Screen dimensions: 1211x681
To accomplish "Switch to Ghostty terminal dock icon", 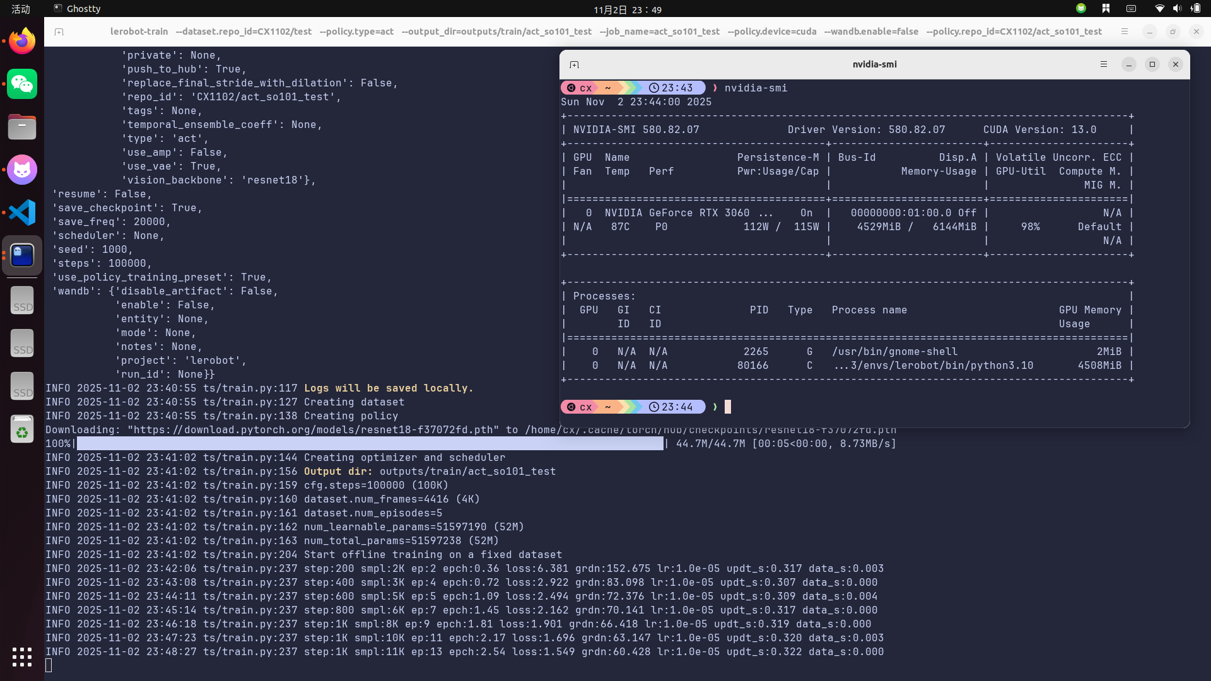I will click(22, 255).
